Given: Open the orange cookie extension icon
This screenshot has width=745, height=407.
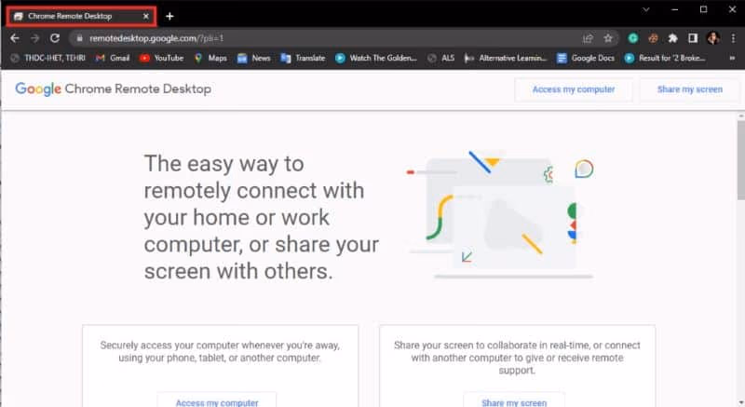Looking at the screenshot, I should click(653, 38).
